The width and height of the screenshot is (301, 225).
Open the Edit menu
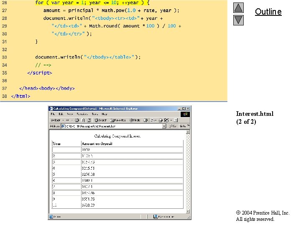(x=61, y=114)
